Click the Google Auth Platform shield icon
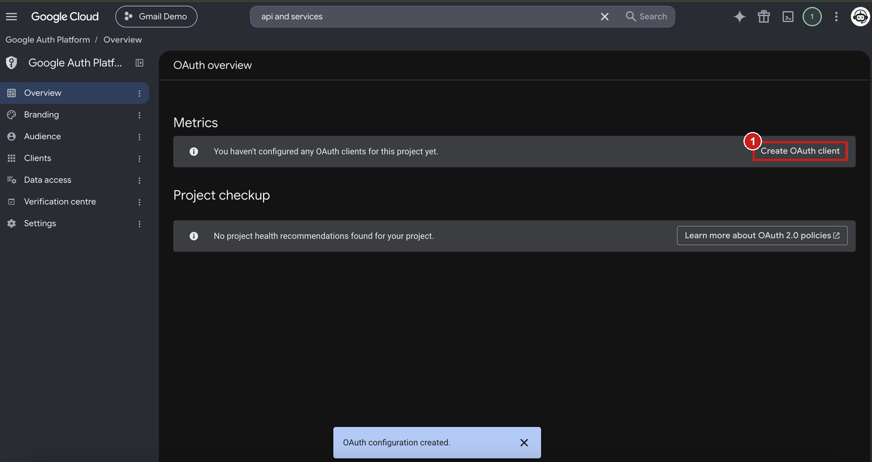Viewport: 872px width, 462px height. (11, 63)
